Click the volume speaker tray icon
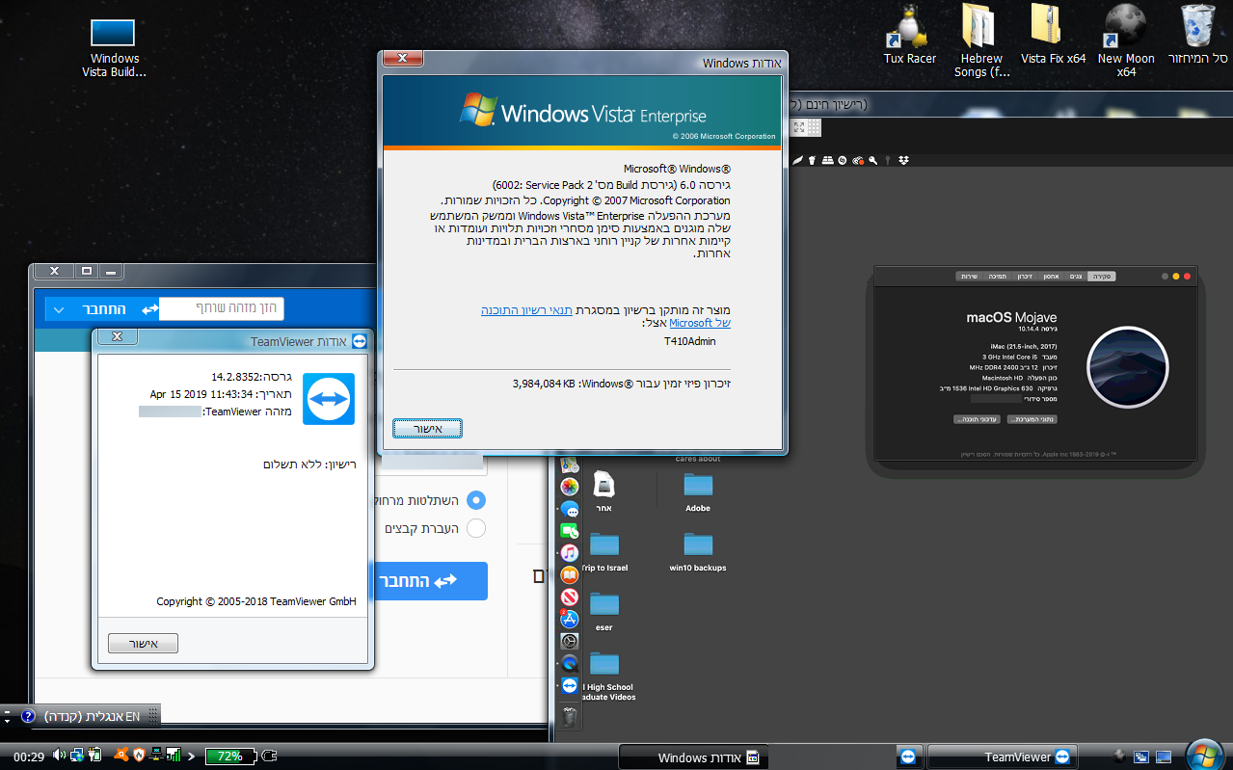 click(x=59, y=756)
